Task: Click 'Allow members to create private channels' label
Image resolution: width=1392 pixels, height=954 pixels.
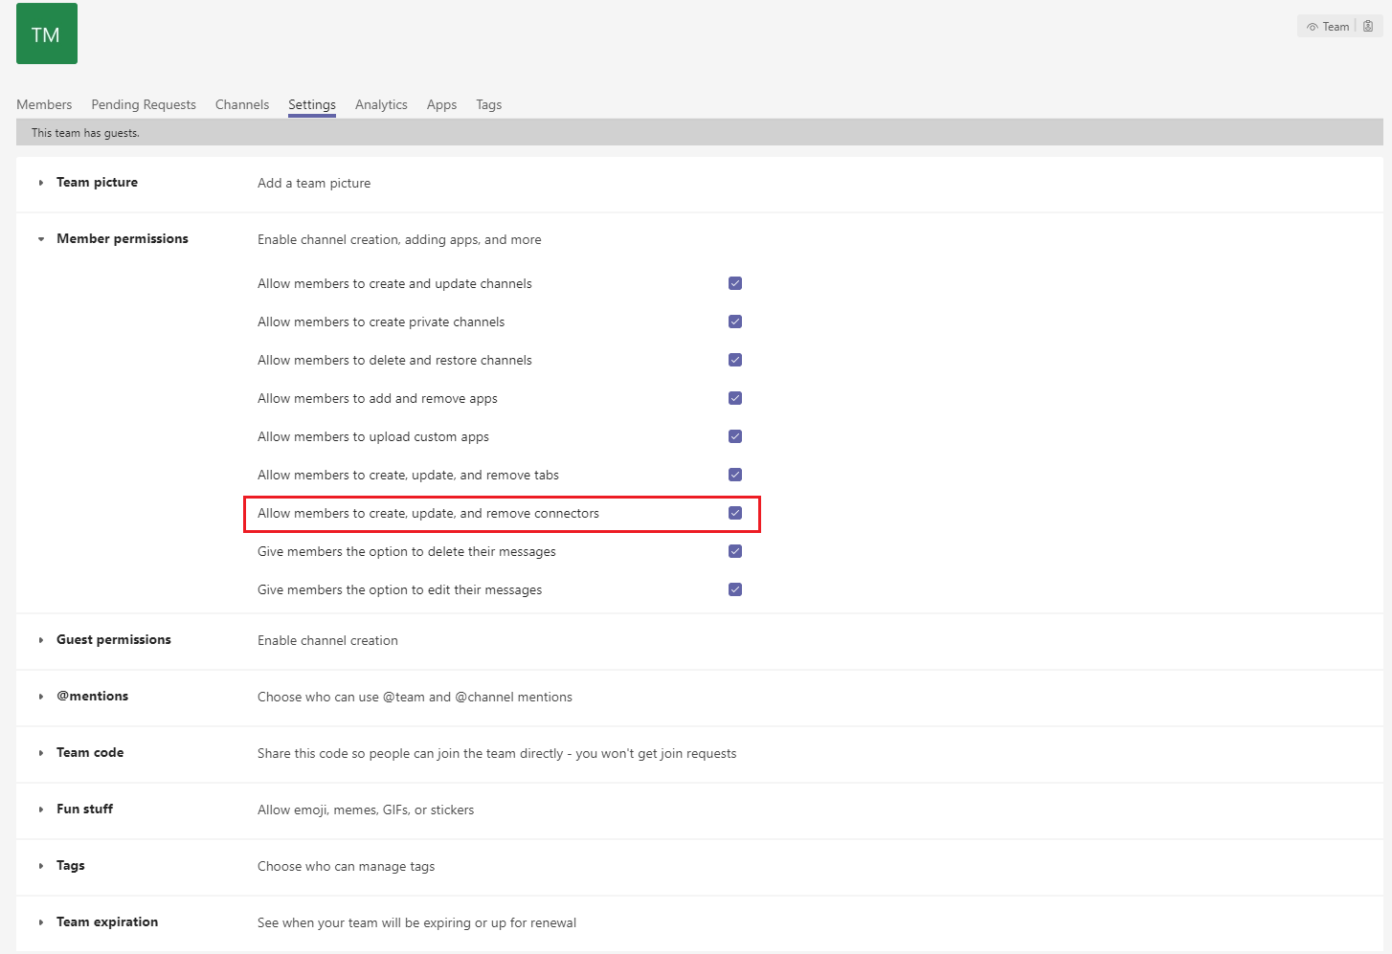Action: point(381,322)
